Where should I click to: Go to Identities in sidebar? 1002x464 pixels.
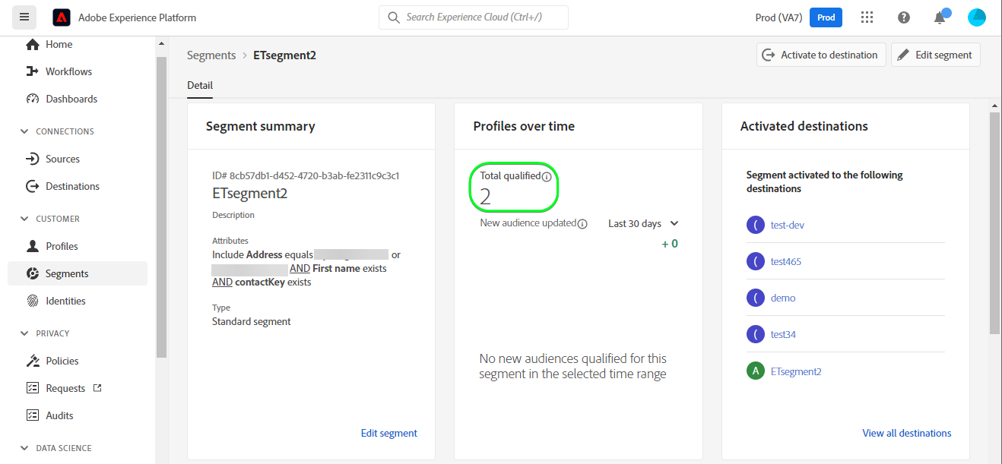(65, 301)
